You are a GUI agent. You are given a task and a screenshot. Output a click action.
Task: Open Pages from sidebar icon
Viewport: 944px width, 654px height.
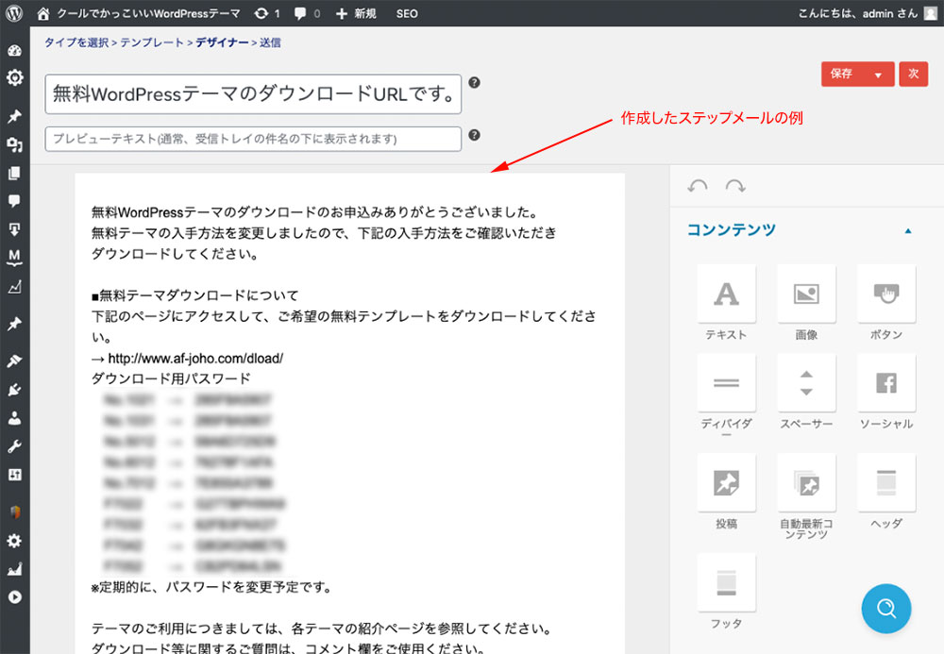point(14,174)
